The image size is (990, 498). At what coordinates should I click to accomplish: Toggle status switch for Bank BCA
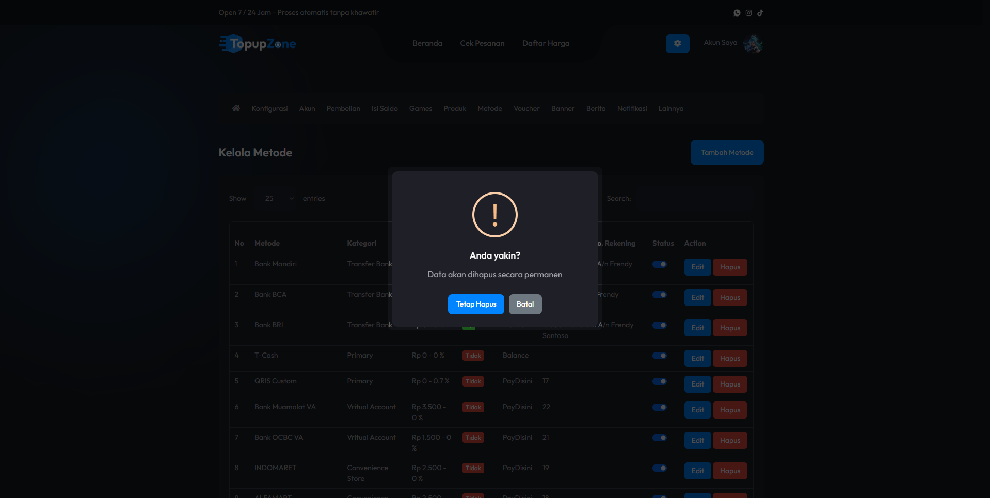(x=660, y=295)
